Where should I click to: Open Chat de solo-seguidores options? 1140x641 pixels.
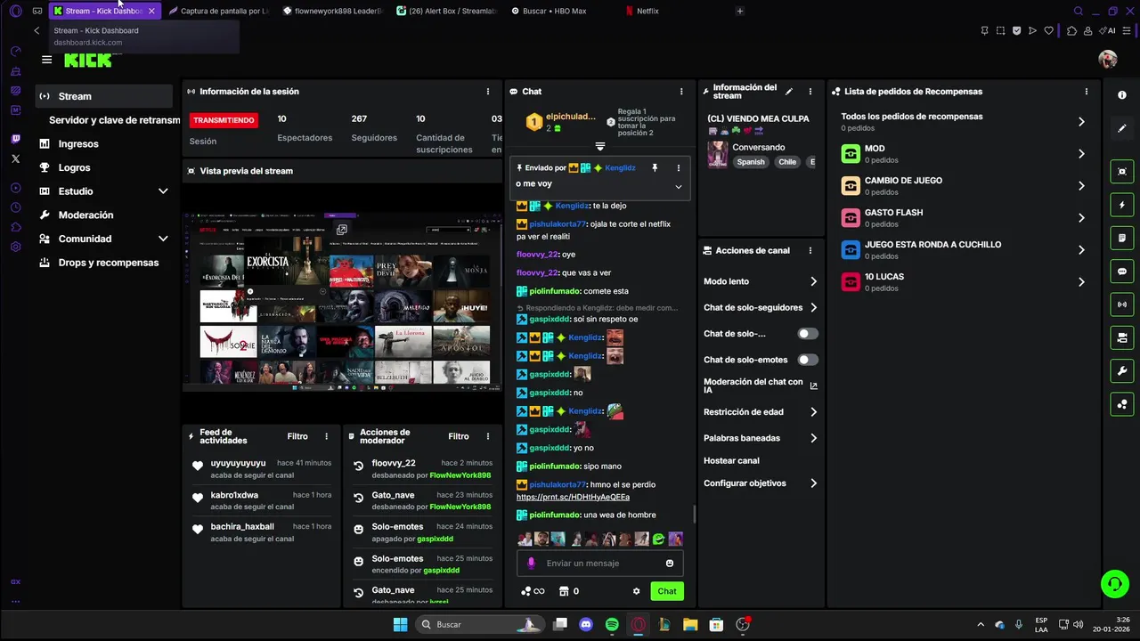813,308
